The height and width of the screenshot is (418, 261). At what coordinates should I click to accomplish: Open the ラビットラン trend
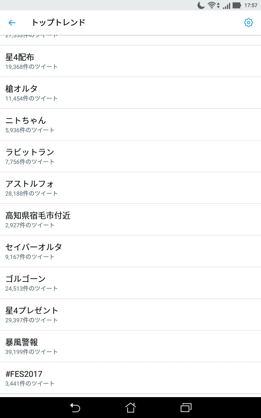click(130, 156)
